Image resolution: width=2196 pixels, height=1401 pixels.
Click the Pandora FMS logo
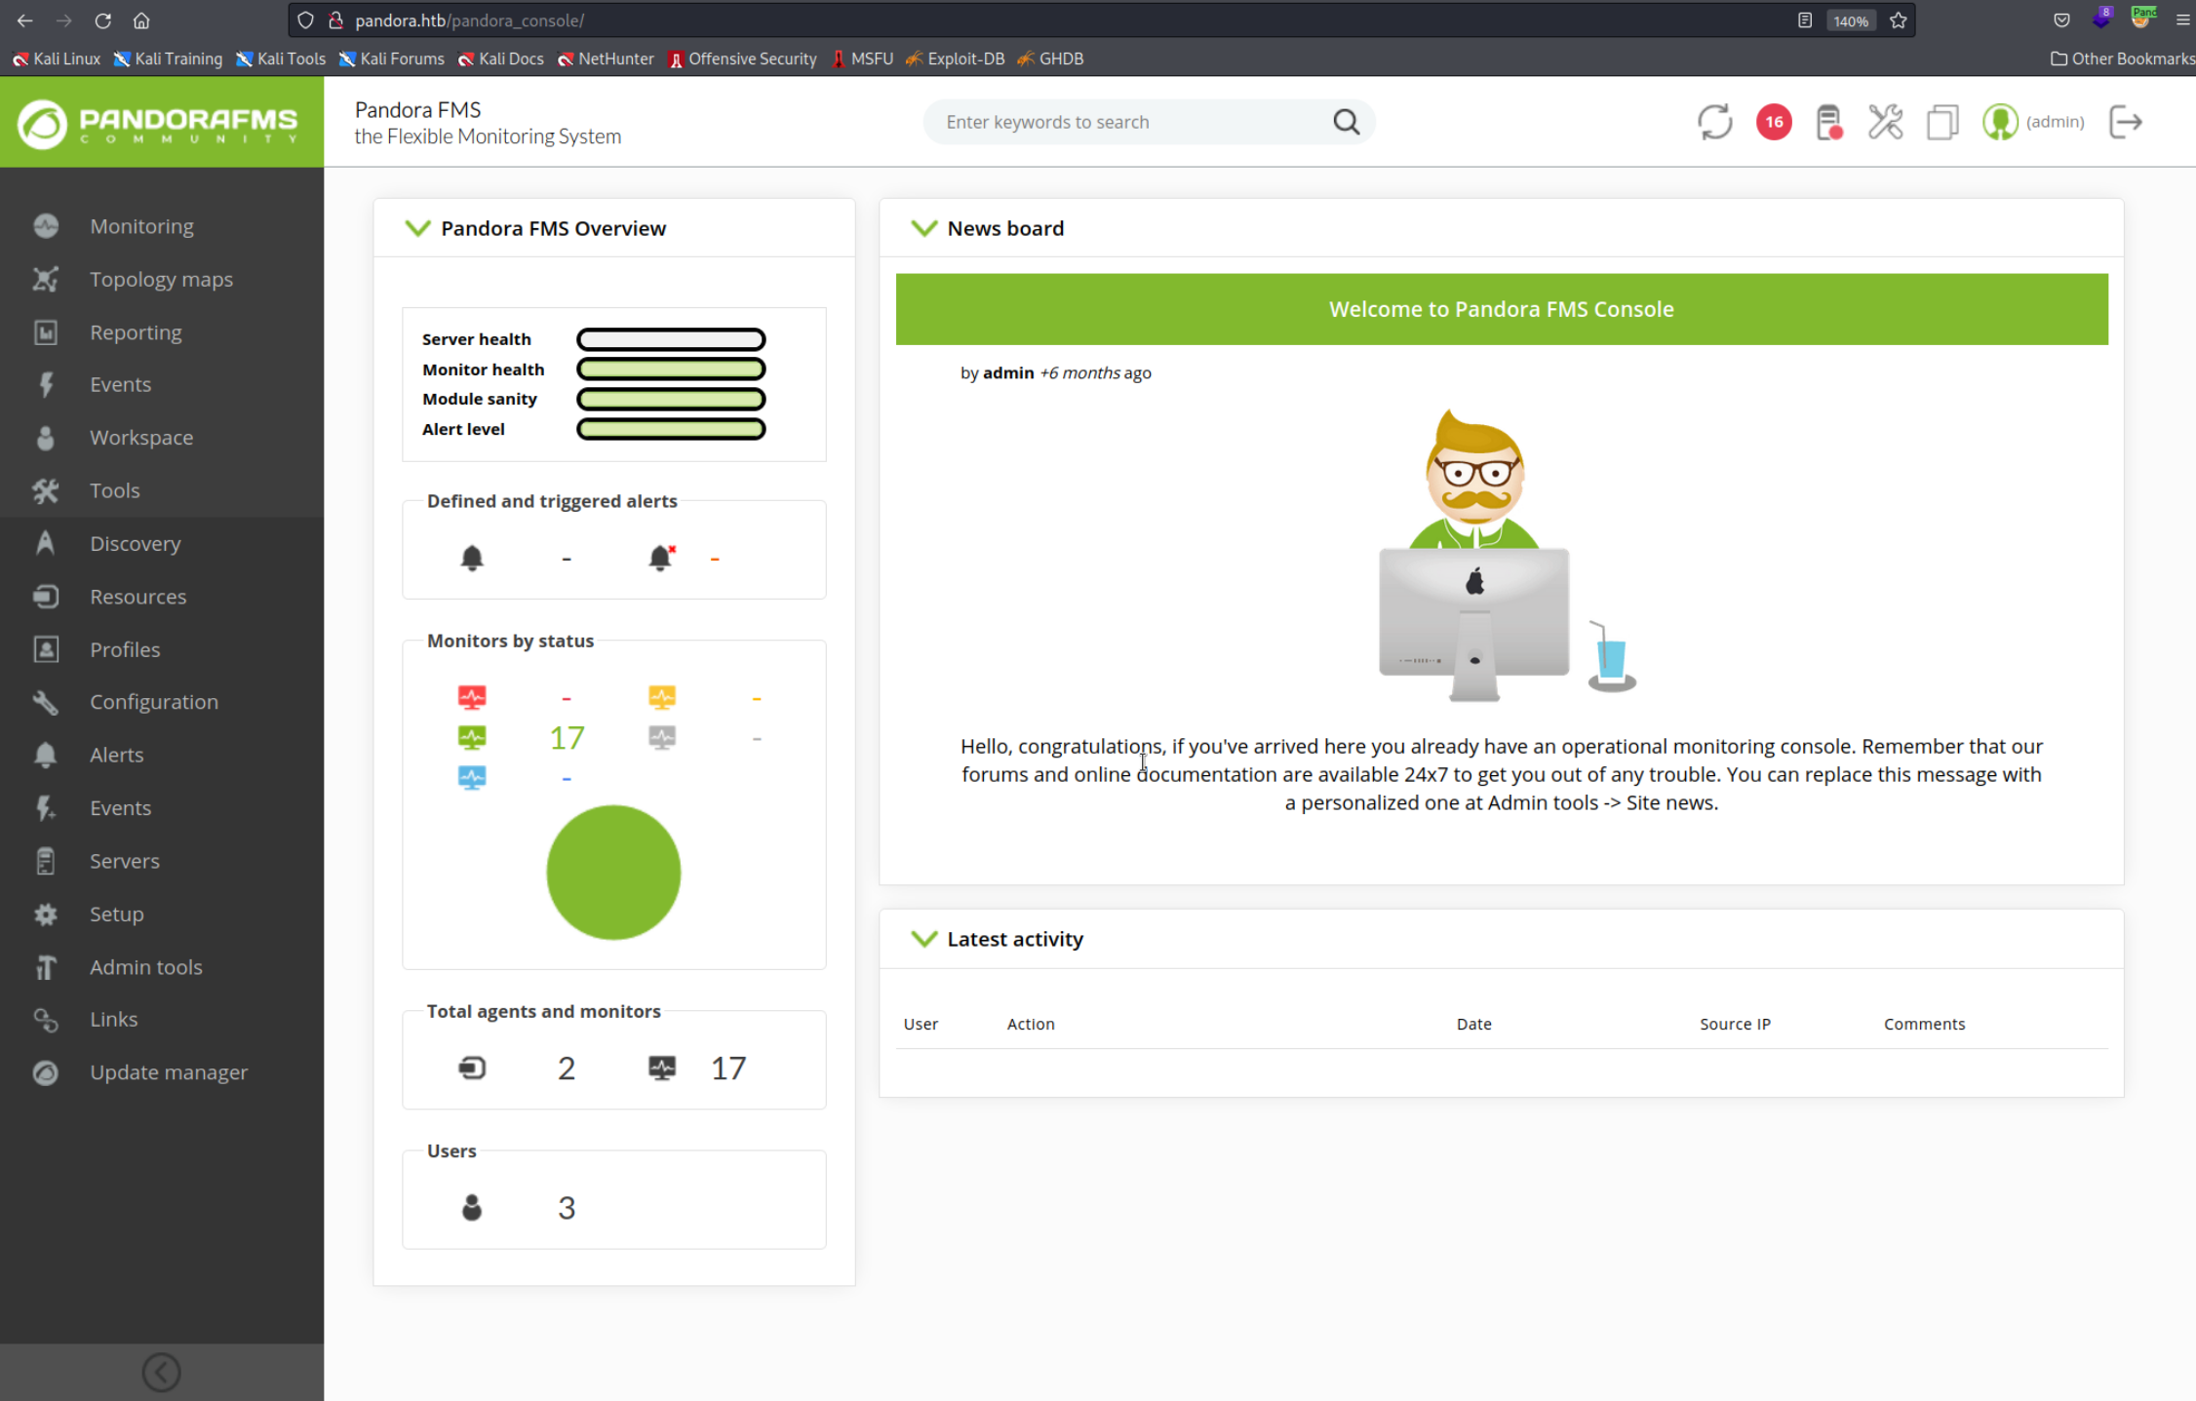(x=158, y=123)
